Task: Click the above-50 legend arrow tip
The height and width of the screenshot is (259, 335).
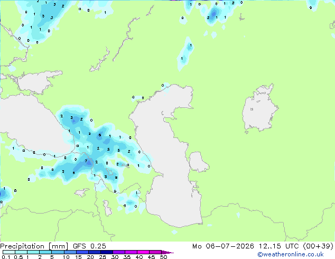Action: tap(168, 252)
